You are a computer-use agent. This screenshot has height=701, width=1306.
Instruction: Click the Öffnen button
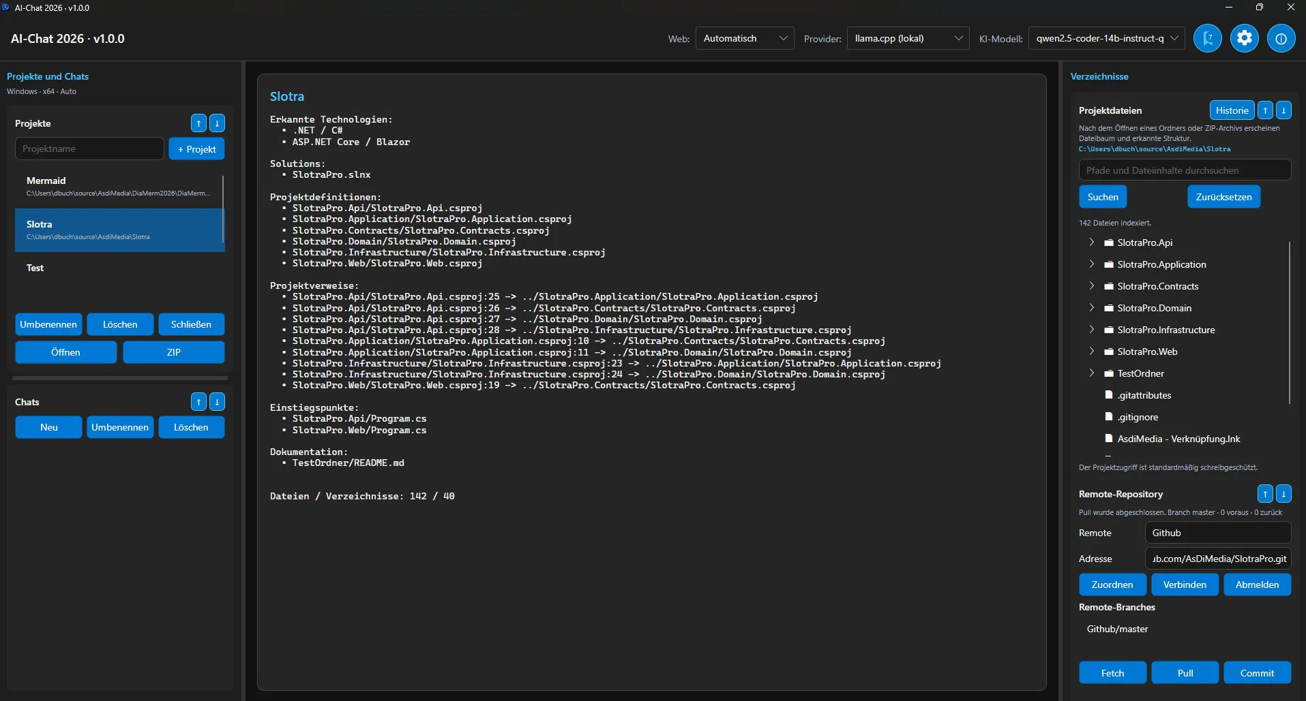coord(65,352)
